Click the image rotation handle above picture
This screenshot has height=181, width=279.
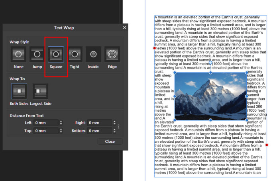[x=210, y=63]
